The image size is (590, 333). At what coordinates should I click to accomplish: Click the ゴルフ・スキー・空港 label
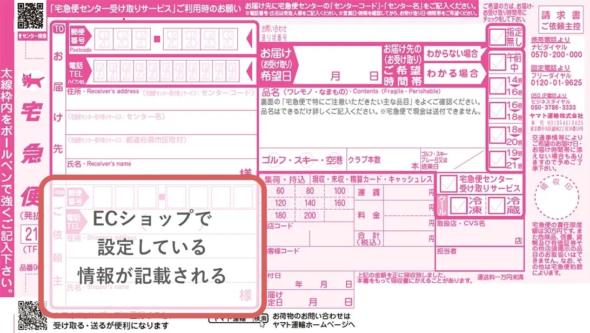pyautogui.click(x=302, y=161)
